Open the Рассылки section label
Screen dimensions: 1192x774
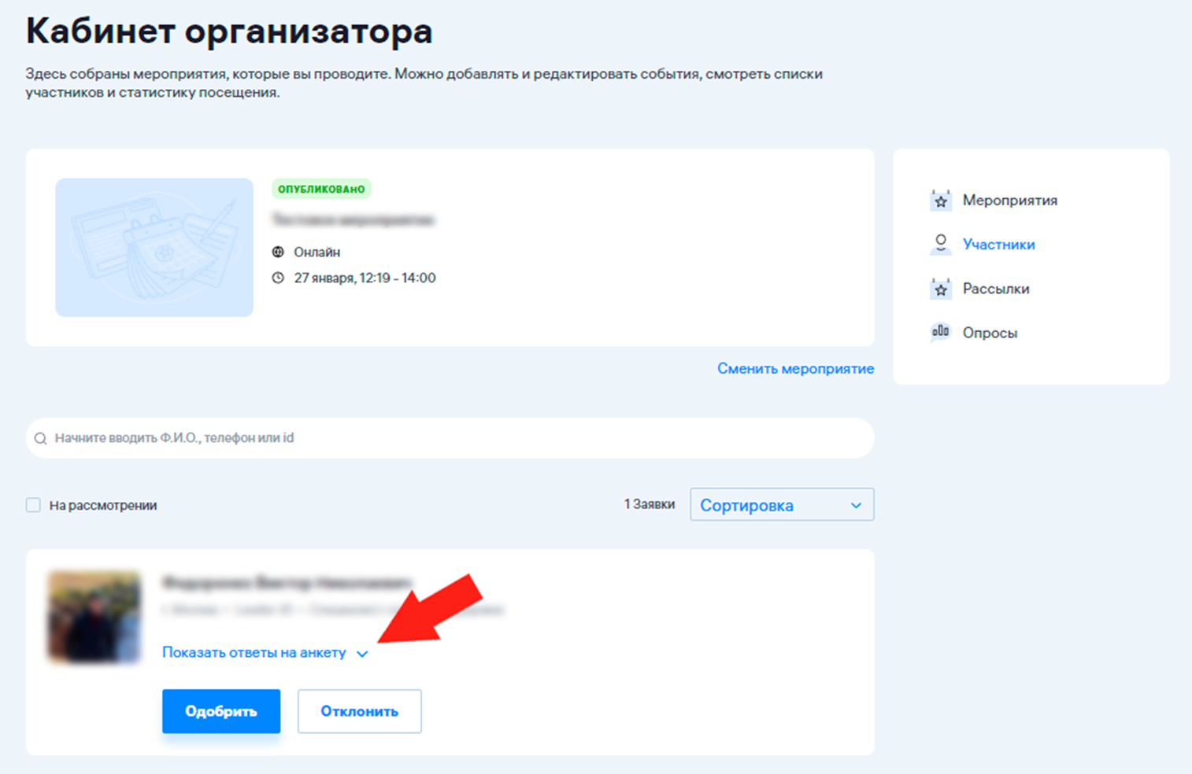pyautogui.click(x=995, y=289)
